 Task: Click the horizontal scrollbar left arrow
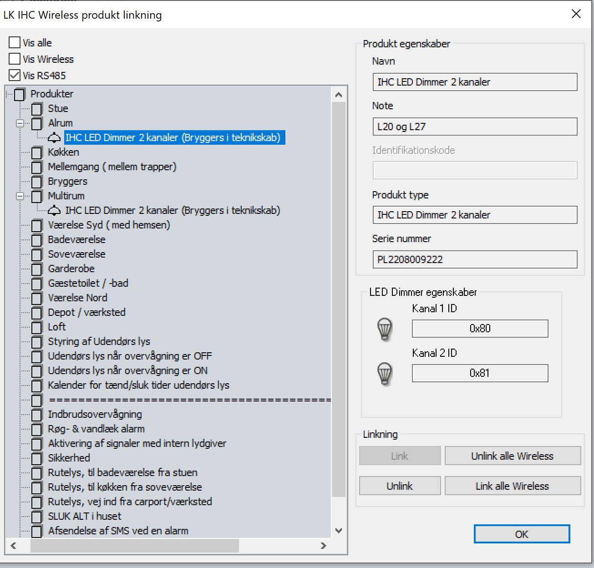tap(13, 545)
